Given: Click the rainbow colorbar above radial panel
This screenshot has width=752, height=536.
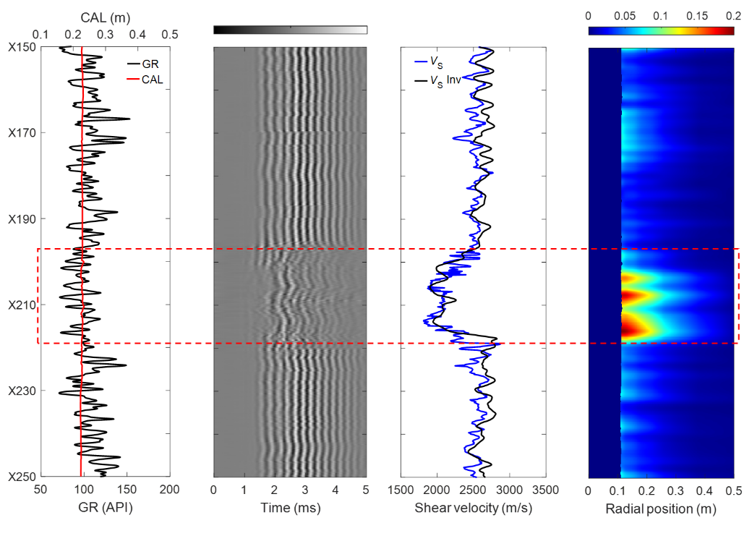Looking at the screenshot, I should coord(661,30).
